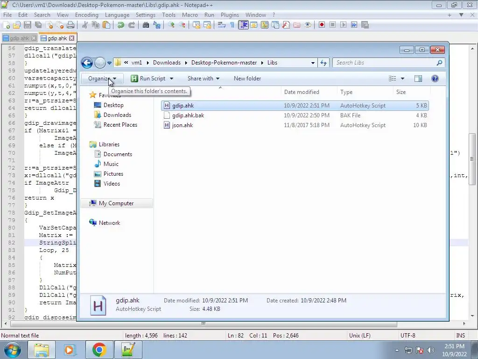This screenshot has height=359, width=478.
Task: Switch to the first inactive gdip.ahk tab
Action: pos(19,38)
